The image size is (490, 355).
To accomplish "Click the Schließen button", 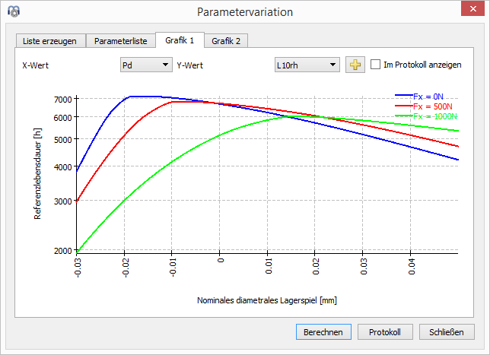I will tap(447, 332).
